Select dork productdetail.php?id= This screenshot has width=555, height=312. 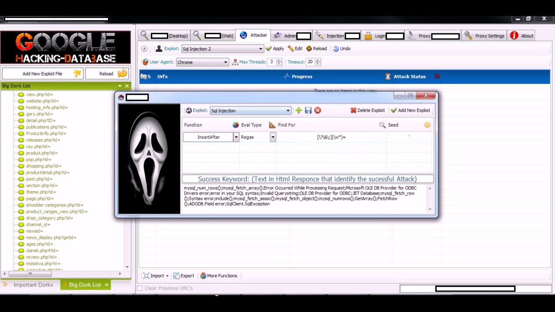pyautogui.click(x=47, y=172)
